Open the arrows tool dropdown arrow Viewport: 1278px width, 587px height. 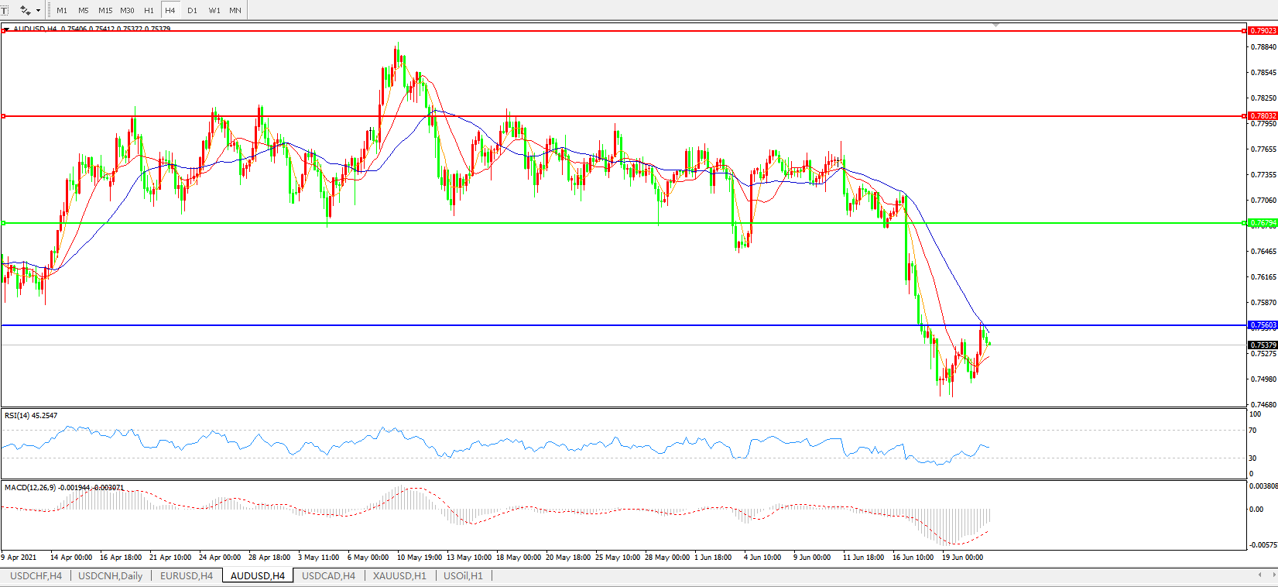coord(38,11)
